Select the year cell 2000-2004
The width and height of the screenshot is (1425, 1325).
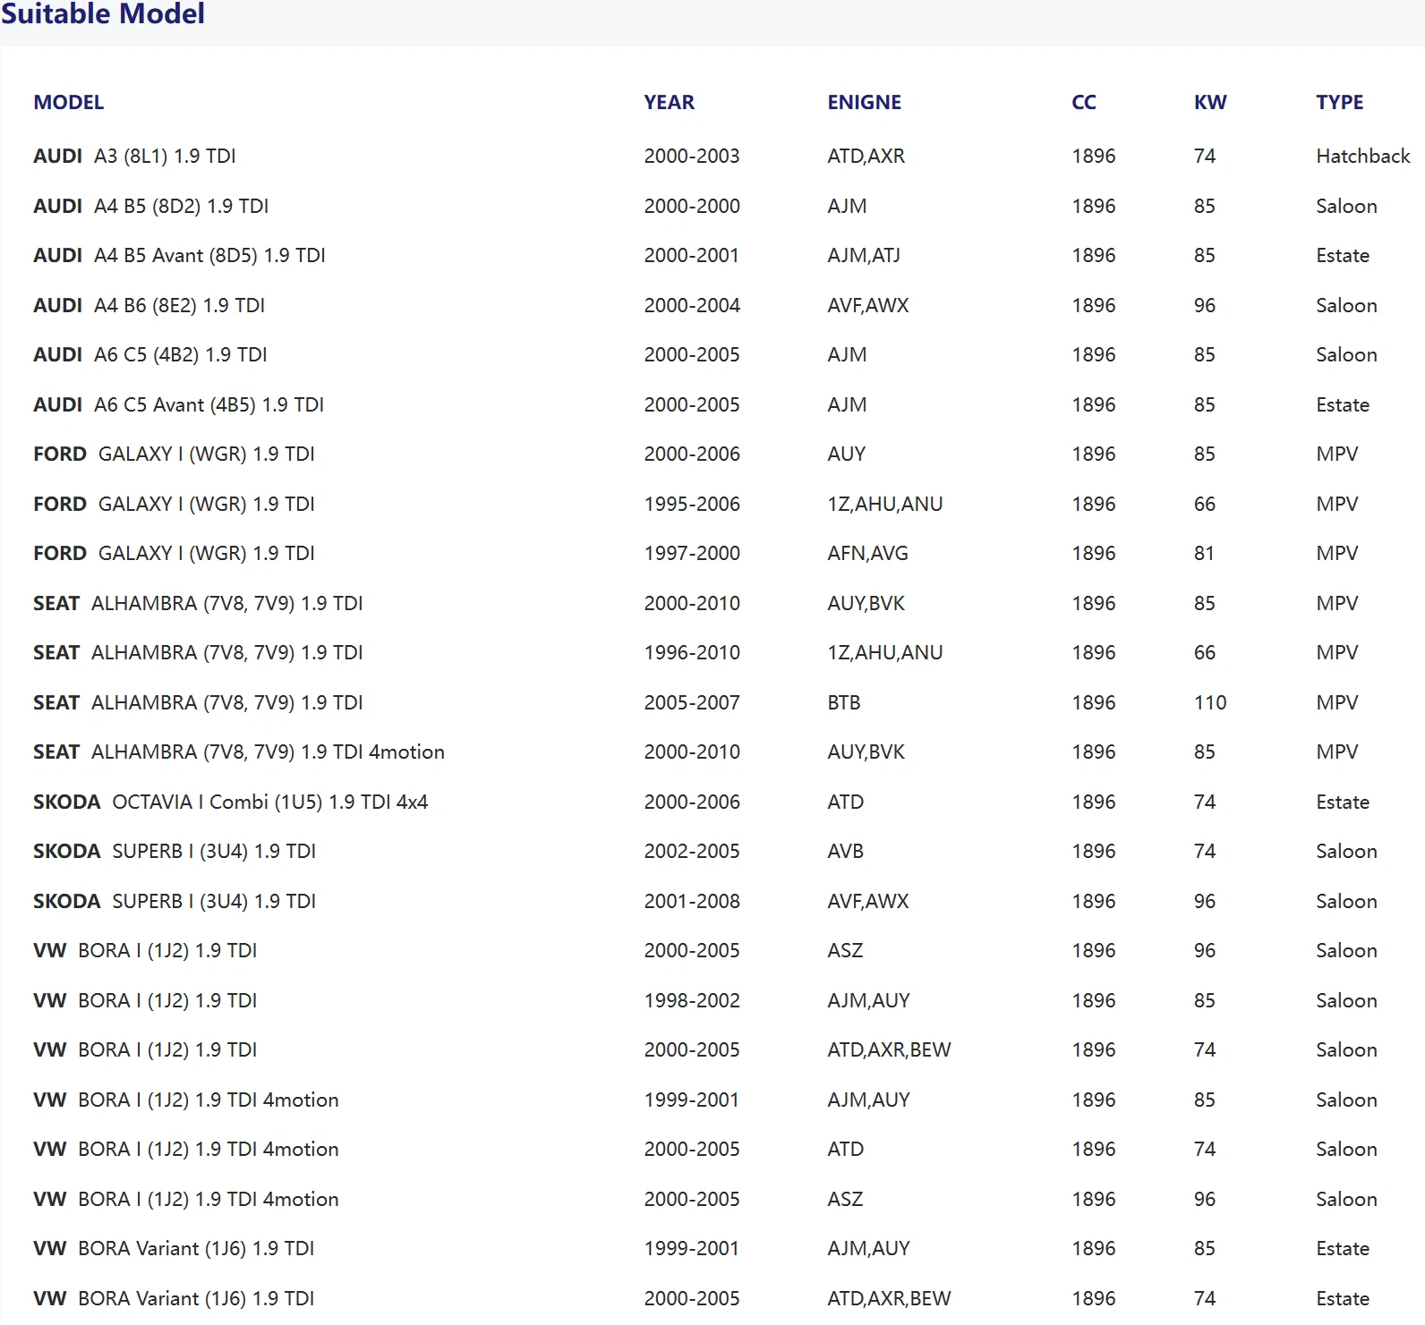[692, 305]
